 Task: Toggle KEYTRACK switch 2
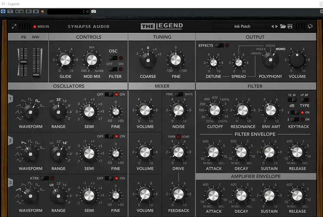point(295,119)
